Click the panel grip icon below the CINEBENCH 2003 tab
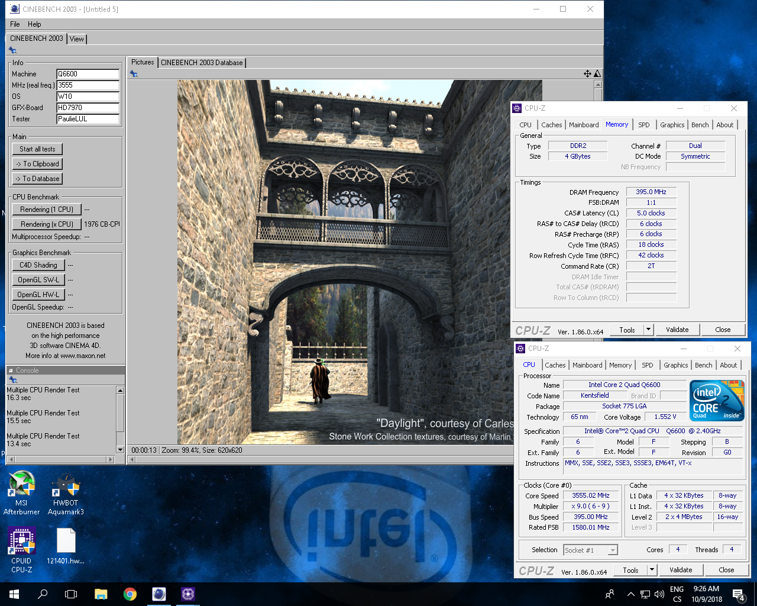The image size is (757, 606). click(12, 50)
